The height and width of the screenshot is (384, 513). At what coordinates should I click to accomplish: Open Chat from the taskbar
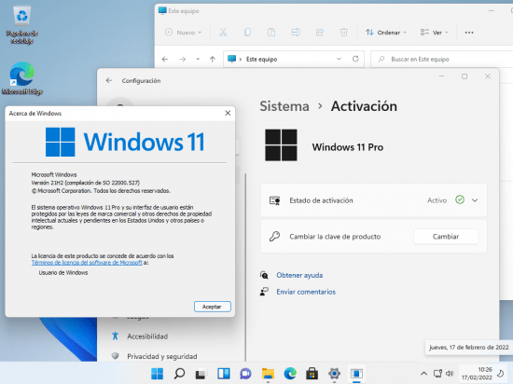click(x=245, y=373)
